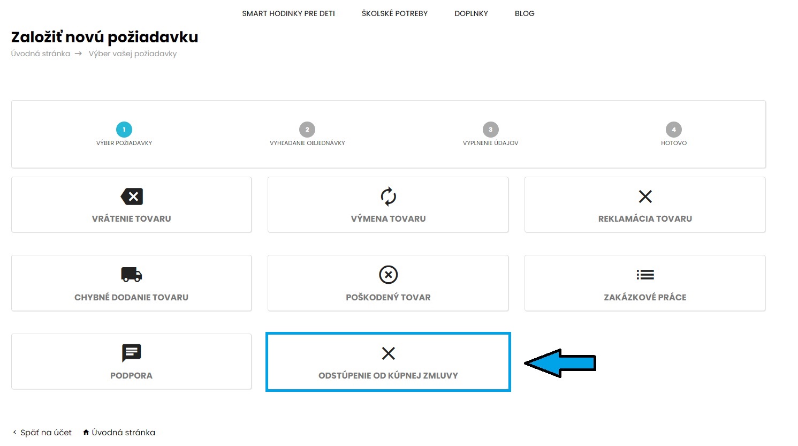Screen dimensions: 798x446
Task: Select step 3 Vyplnenie údajov circle
Action: pos(490,130)
